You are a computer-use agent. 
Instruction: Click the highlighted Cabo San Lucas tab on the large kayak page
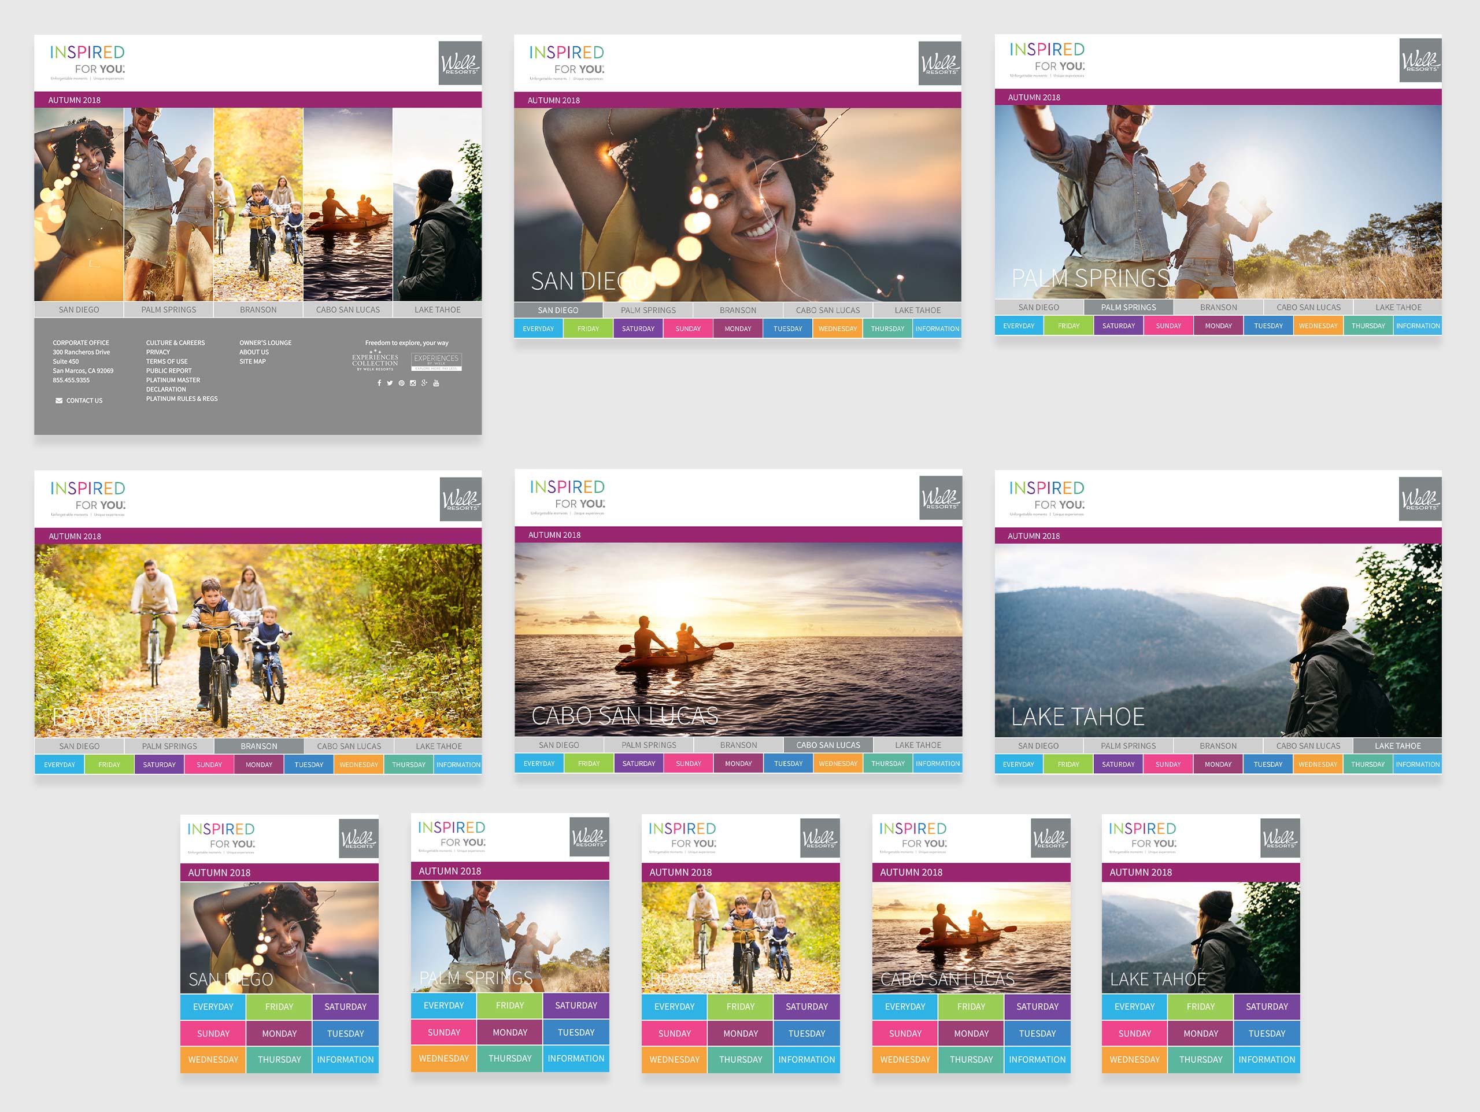pyautogui.click(x=828, y=745)
